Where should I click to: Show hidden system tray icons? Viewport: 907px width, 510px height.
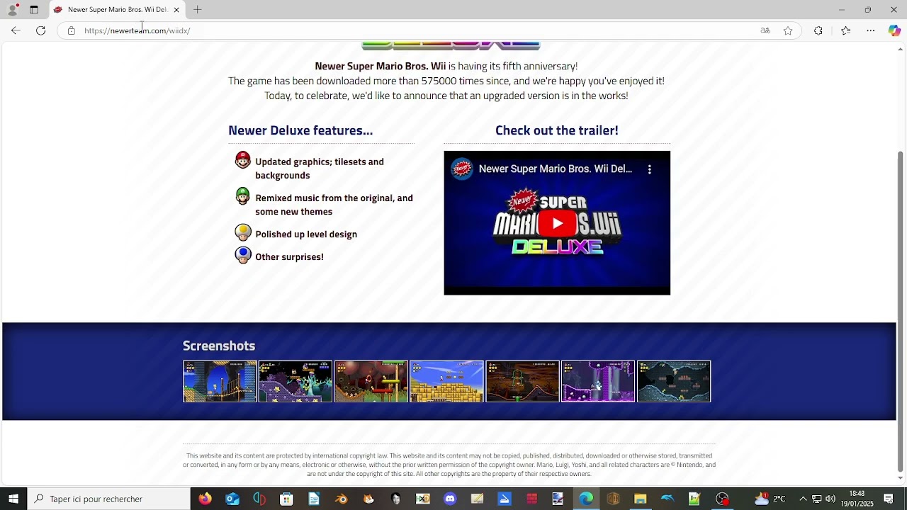pos(803,499)
